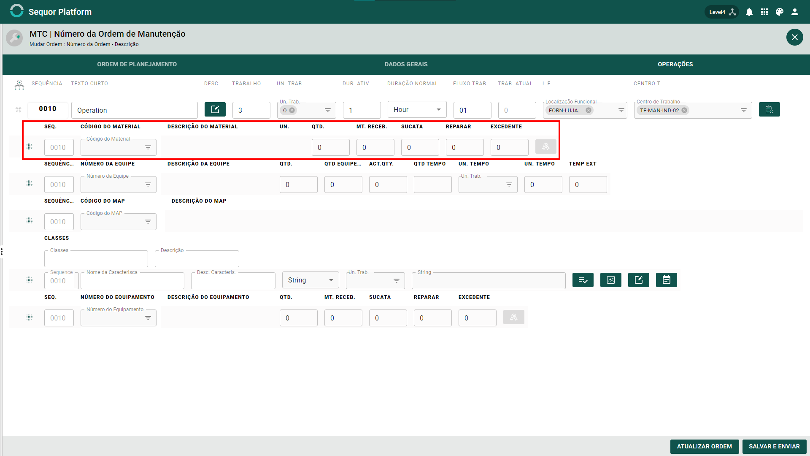Click the Classes input field
Screen dimensions: 810x456
click(x=96, y=259)
